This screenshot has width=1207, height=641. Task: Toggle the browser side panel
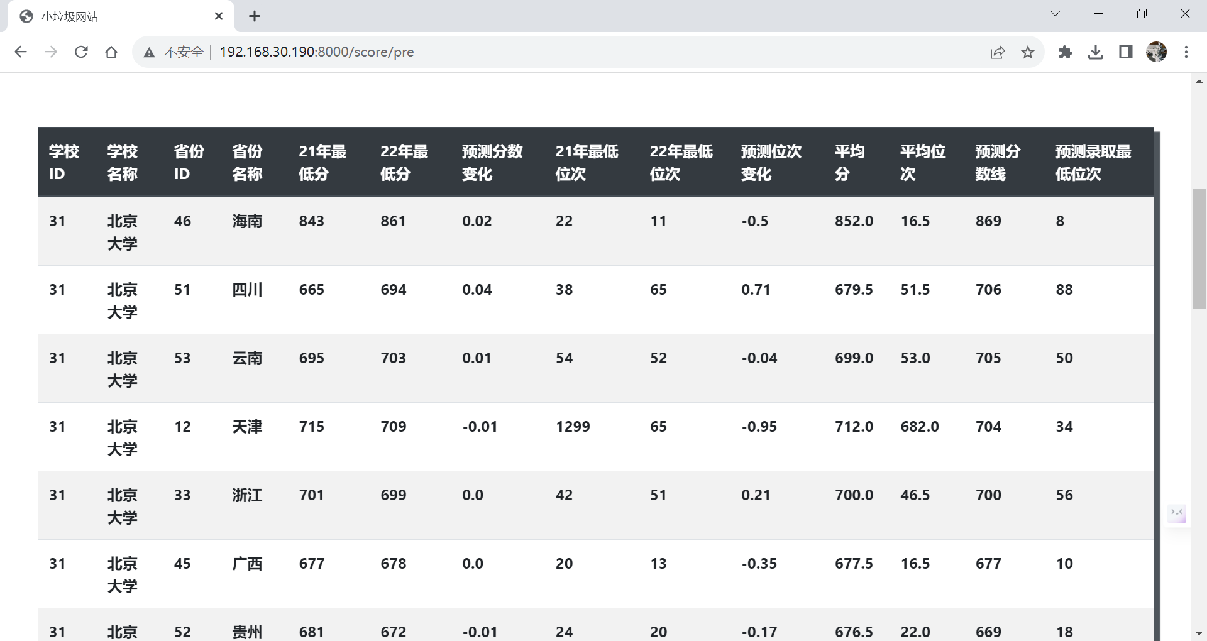point(1126,52)
